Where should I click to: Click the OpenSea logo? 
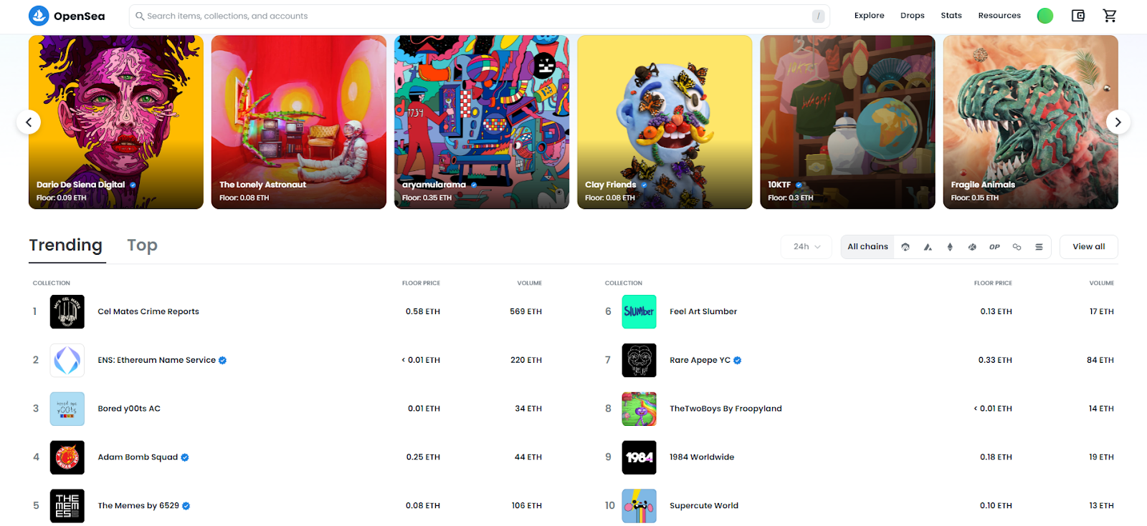click(67, 16)
